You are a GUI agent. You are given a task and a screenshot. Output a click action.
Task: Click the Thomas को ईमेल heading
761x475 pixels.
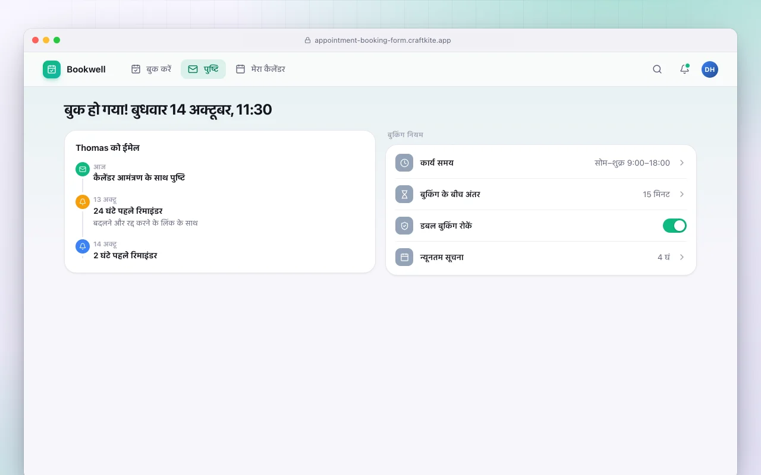tap(108, 148)
